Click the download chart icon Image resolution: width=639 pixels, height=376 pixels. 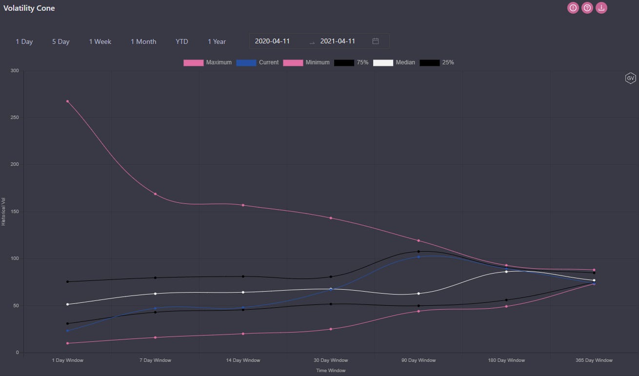tap(601, 8)
